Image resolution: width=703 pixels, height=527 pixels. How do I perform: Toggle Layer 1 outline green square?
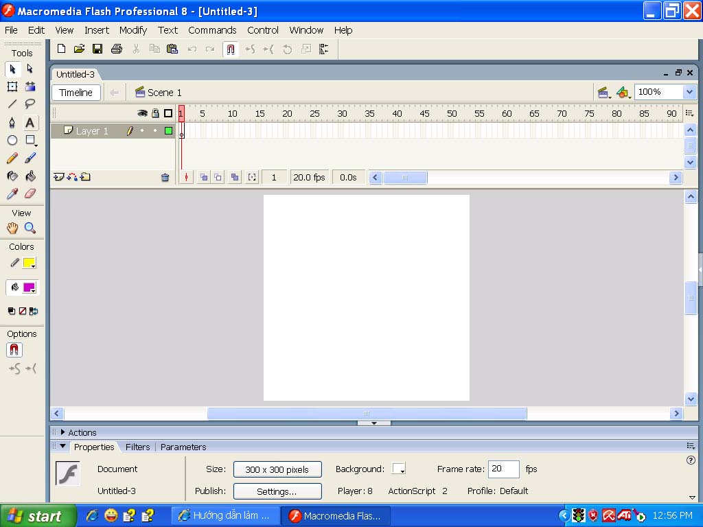pyautogui.click(x=169, y=131)
